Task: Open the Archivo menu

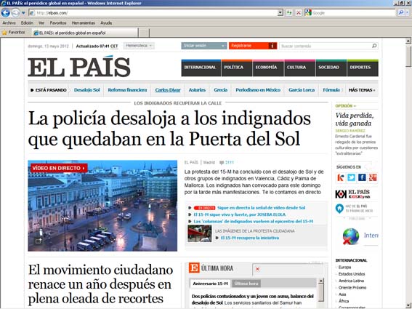Action: [x=9, y=23]
